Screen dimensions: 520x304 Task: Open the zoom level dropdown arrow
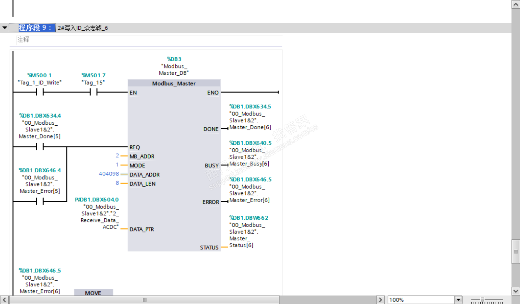(459, 300)
